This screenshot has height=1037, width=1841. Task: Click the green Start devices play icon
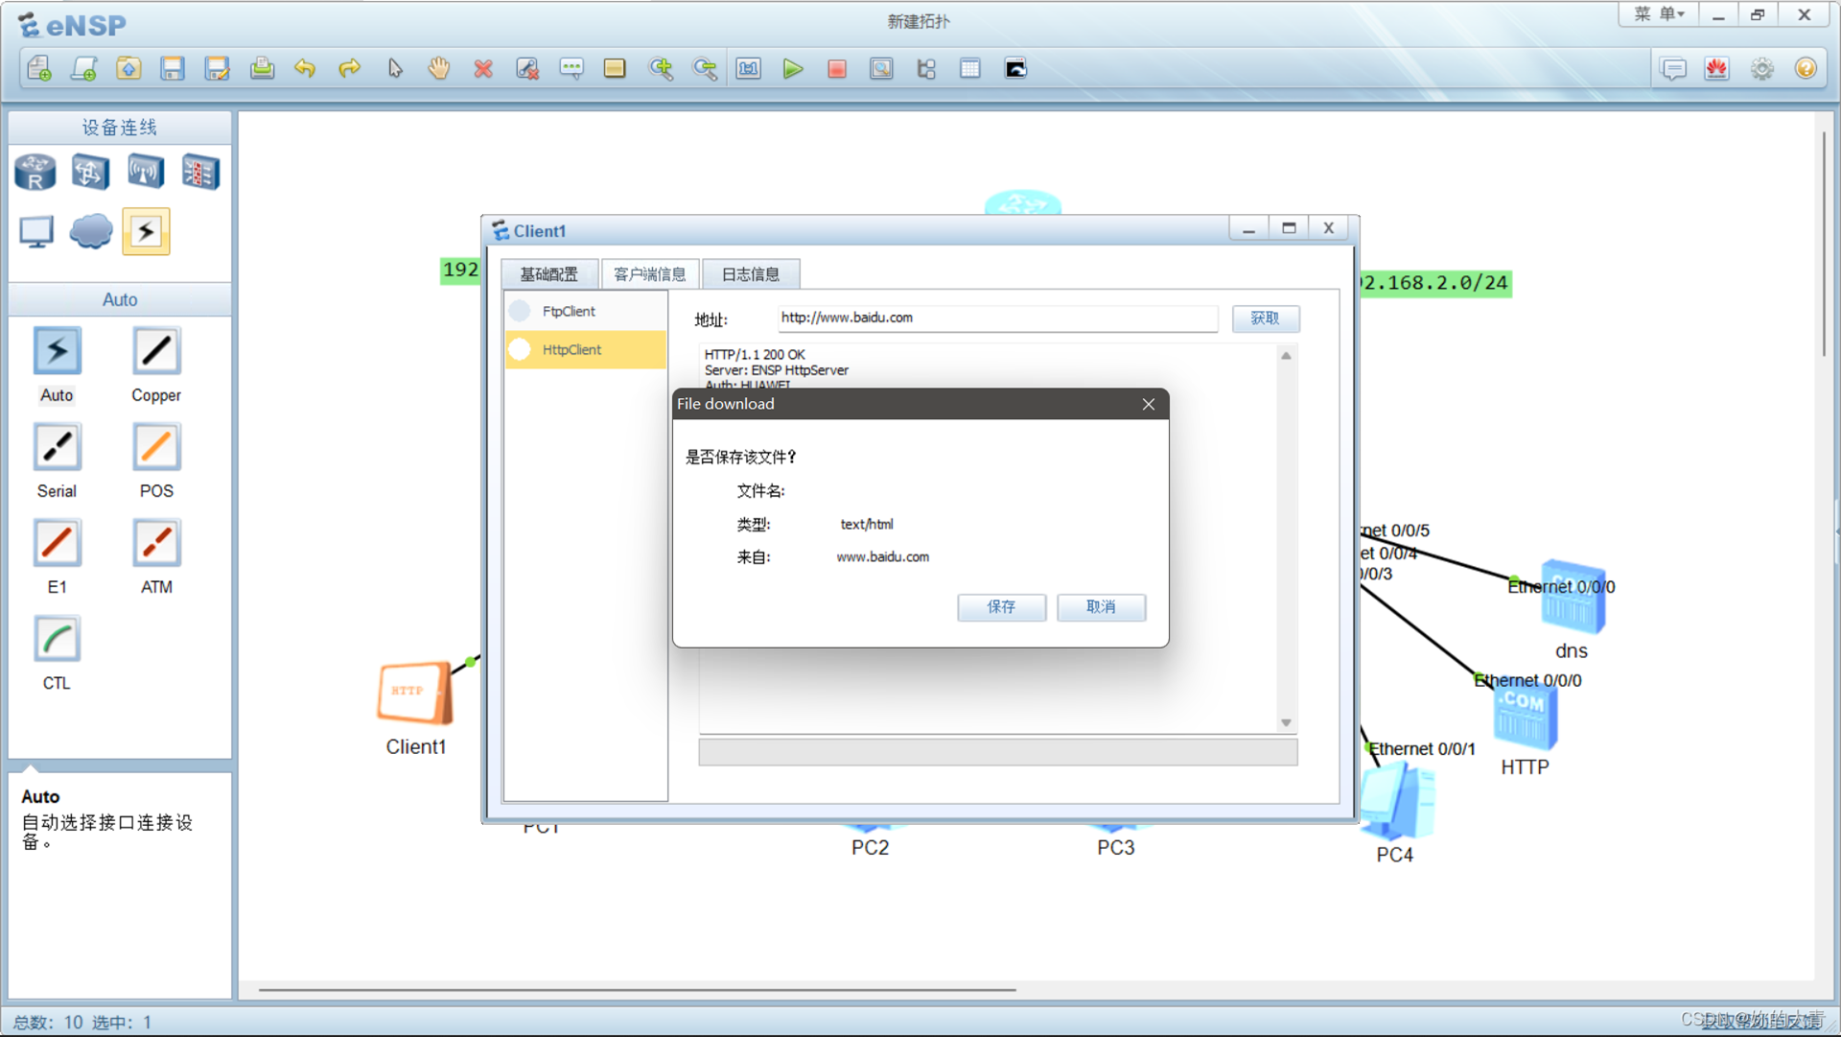click(x=792, y=69)
